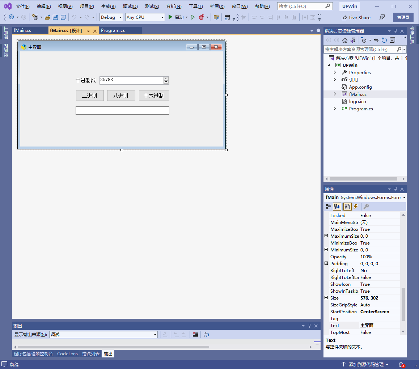Click the 八进制 button on the form

[x=121, y=96]
